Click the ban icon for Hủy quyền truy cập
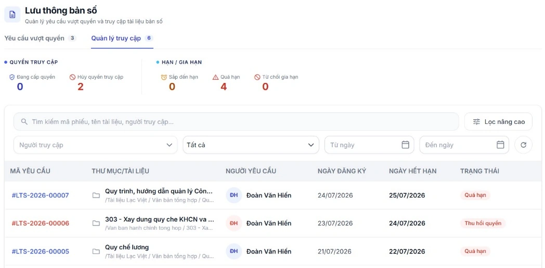 coord(72,77)
